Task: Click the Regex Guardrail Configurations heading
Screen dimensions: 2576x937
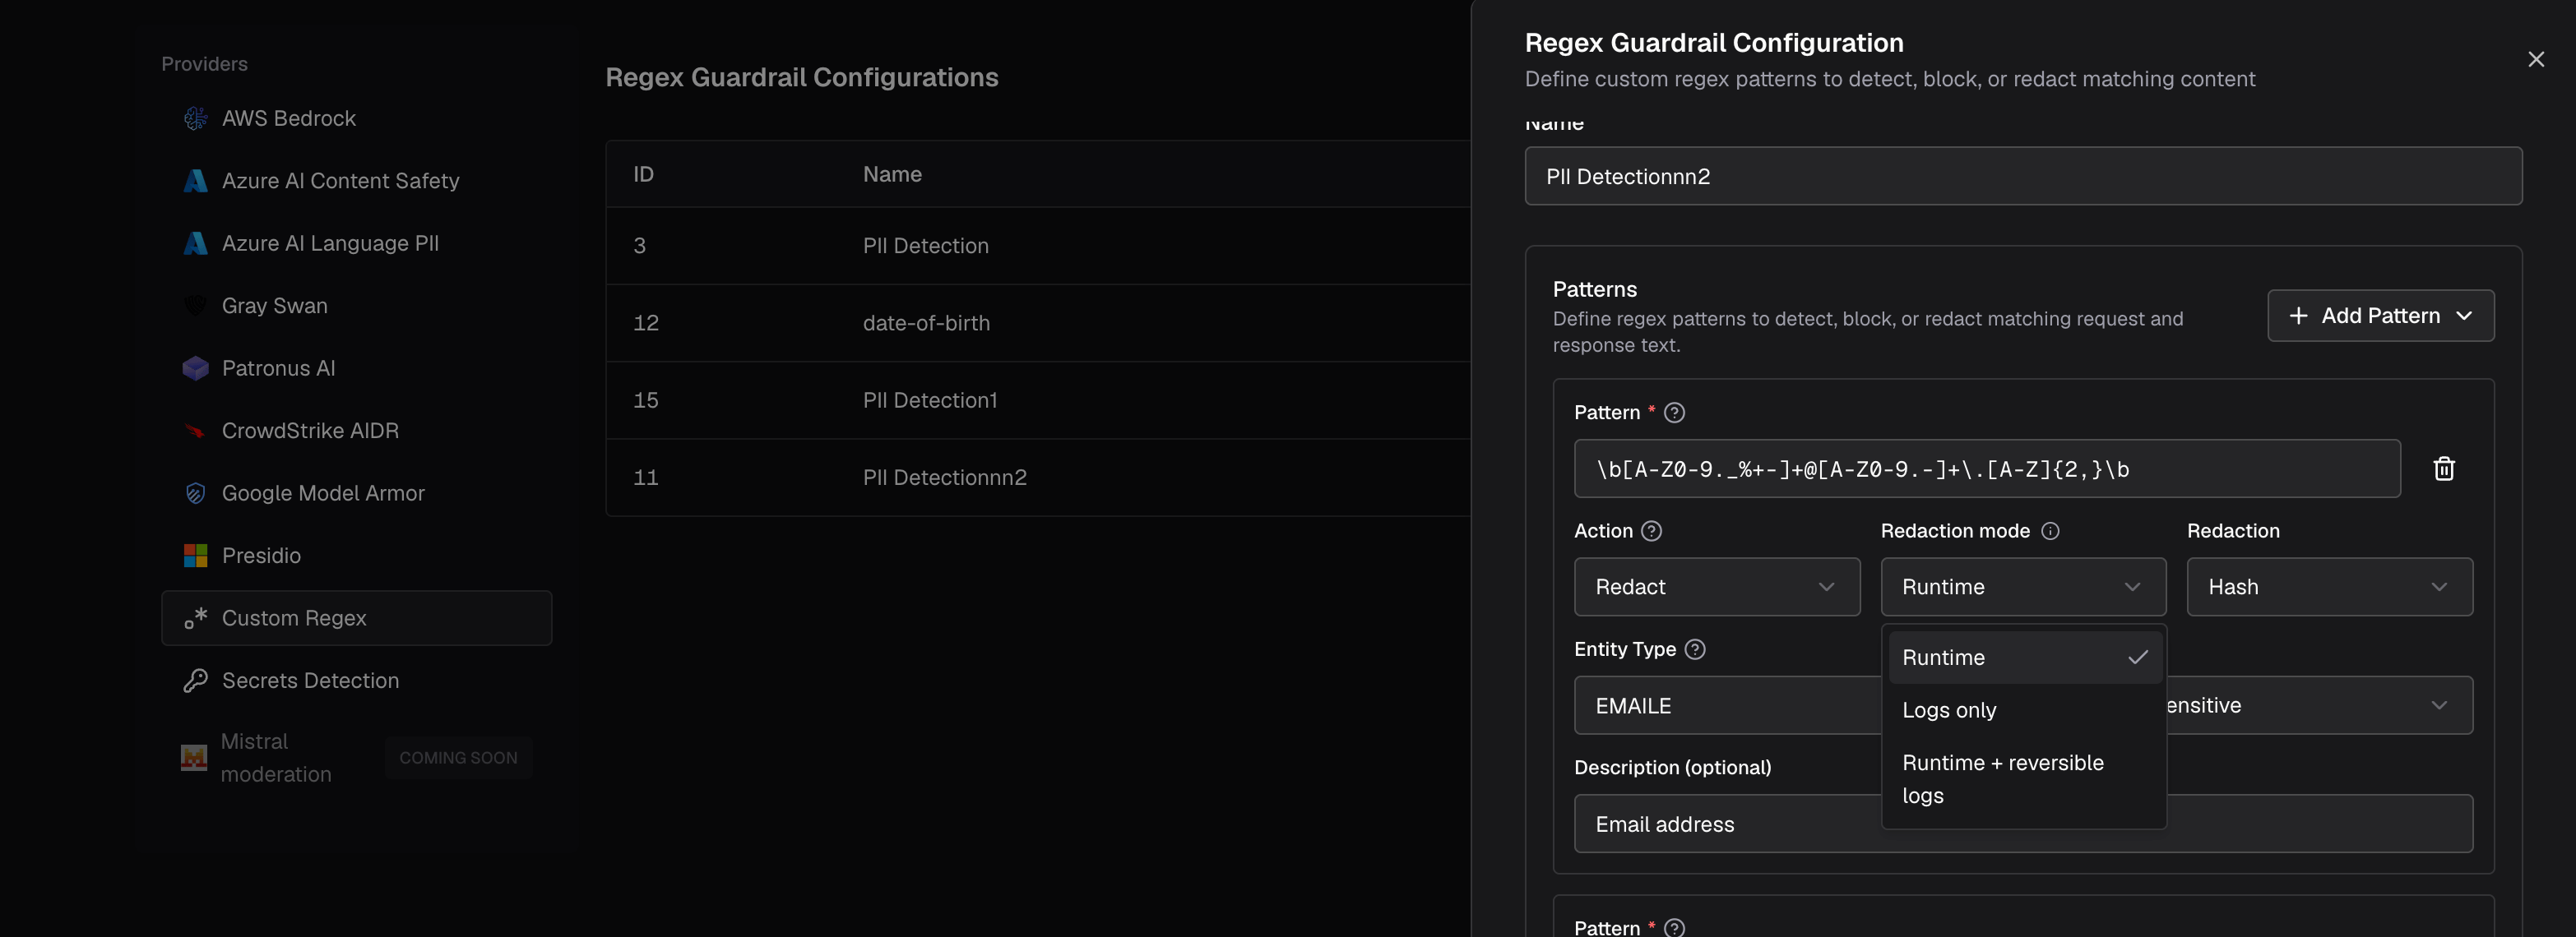Action: click(x=801, y=77)
